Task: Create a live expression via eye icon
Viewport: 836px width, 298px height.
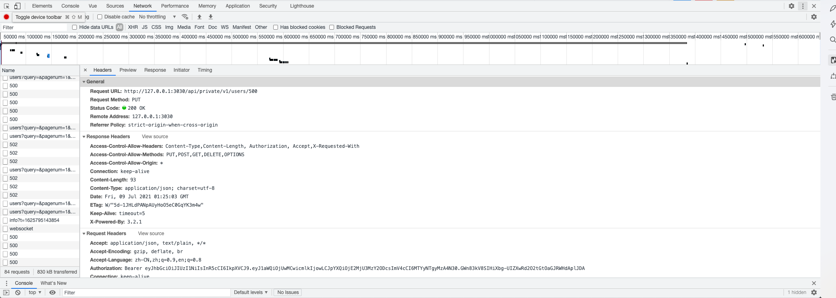Action: 52,293
